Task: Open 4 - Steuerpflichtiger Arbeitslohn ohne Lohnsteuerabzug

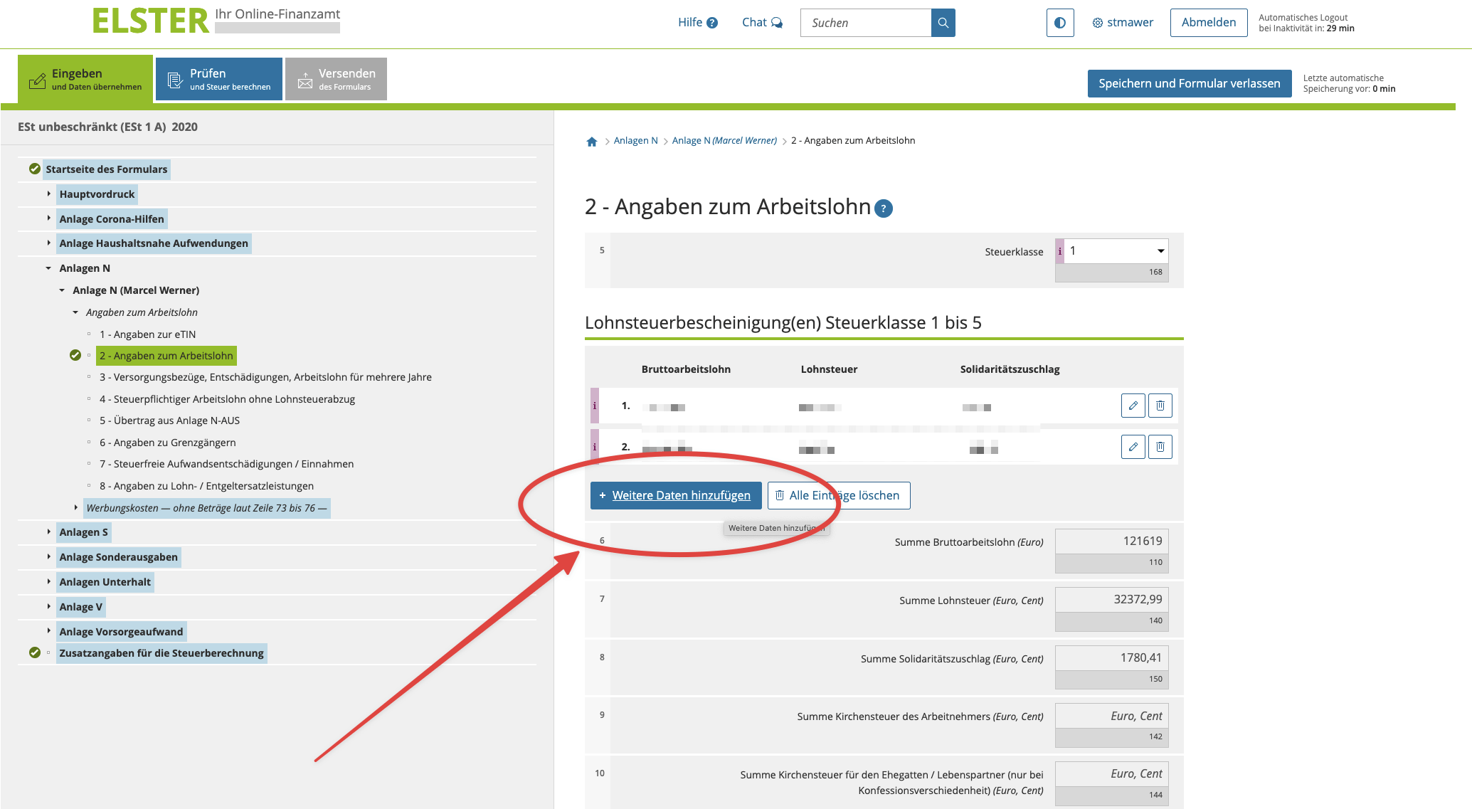Action: tap(227, 399)
